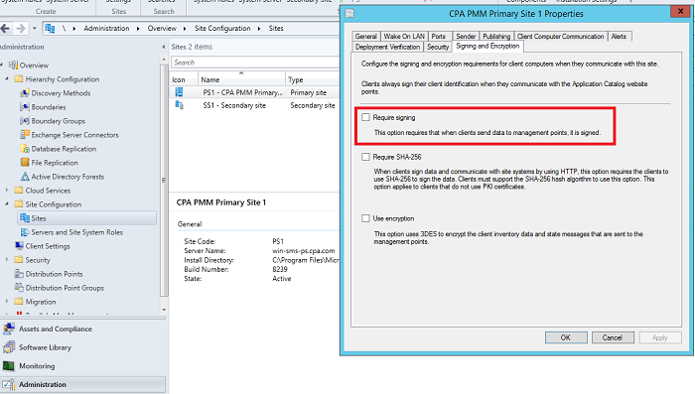Click the Software Library workspace icon
This screenshot has height=394, width=695.
click(9, 347)
